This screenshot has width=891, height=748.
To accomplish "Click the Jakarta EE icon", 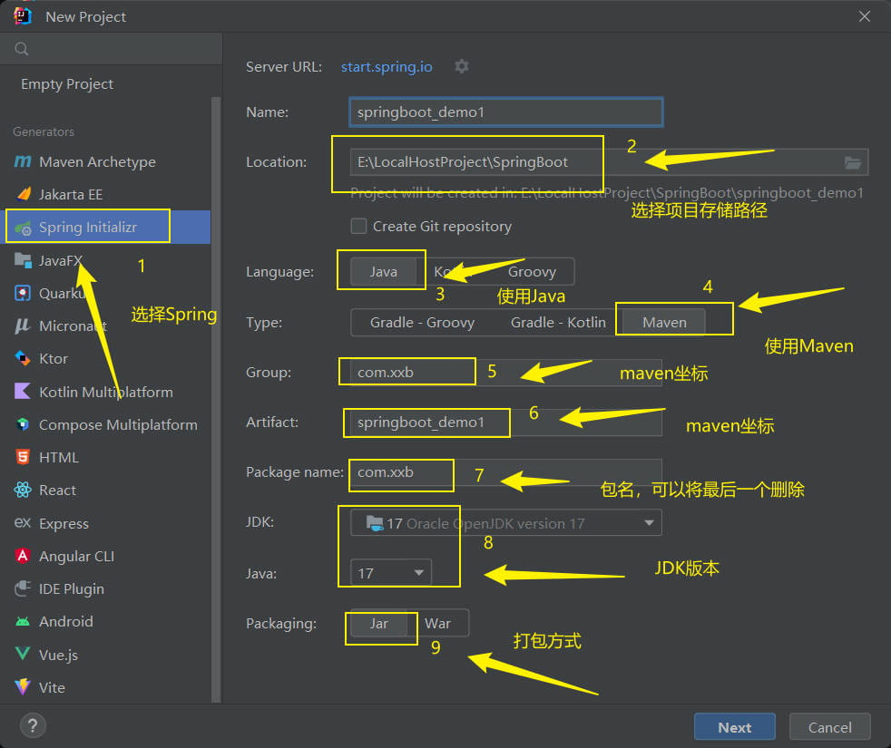I will point(24,194).
